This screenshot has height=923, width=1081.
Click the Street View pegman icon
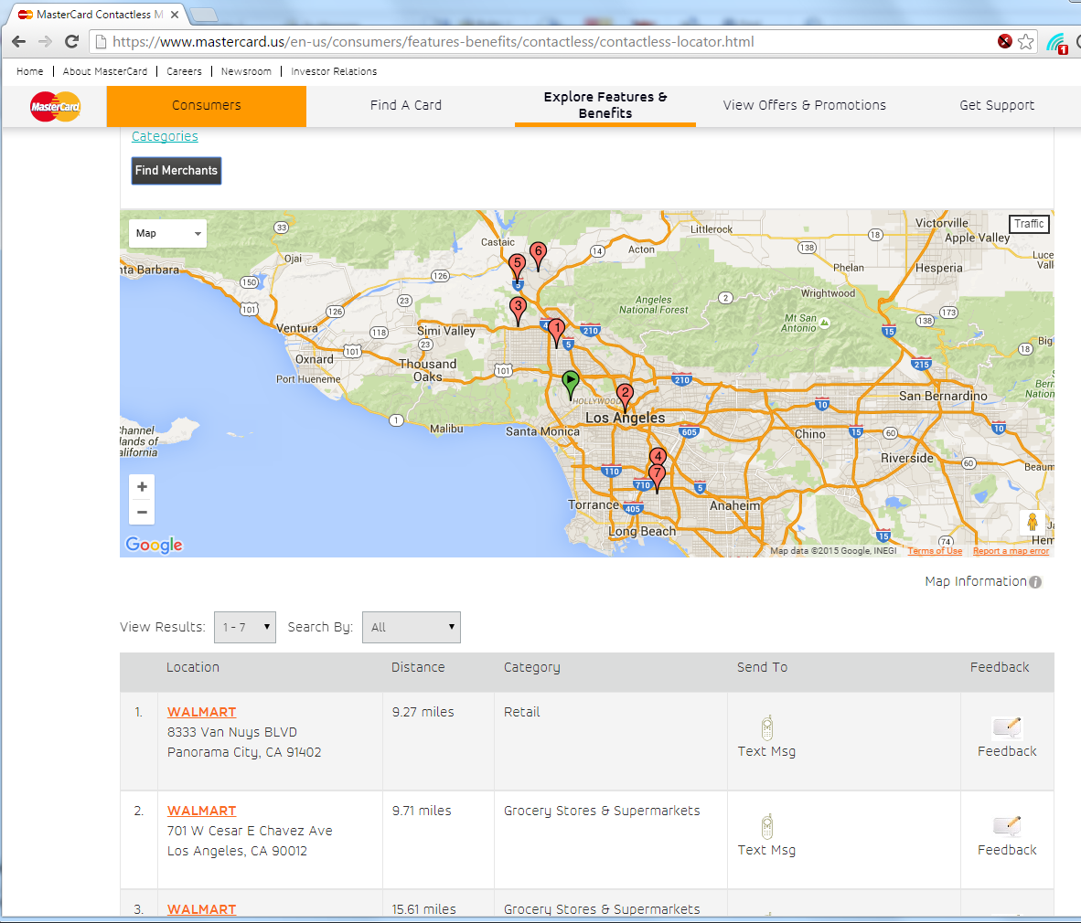click(x=1032, y=522)
